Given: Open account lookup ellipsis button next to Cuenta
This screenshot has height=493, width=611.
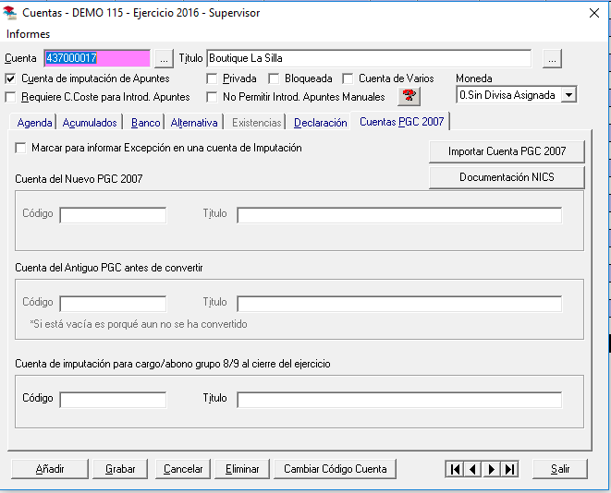Looking at the screenshot, I should click(x=163, y=59).
